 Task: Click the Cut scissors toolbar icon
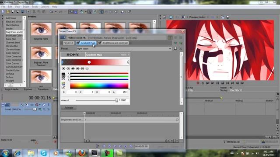point(34,12)
